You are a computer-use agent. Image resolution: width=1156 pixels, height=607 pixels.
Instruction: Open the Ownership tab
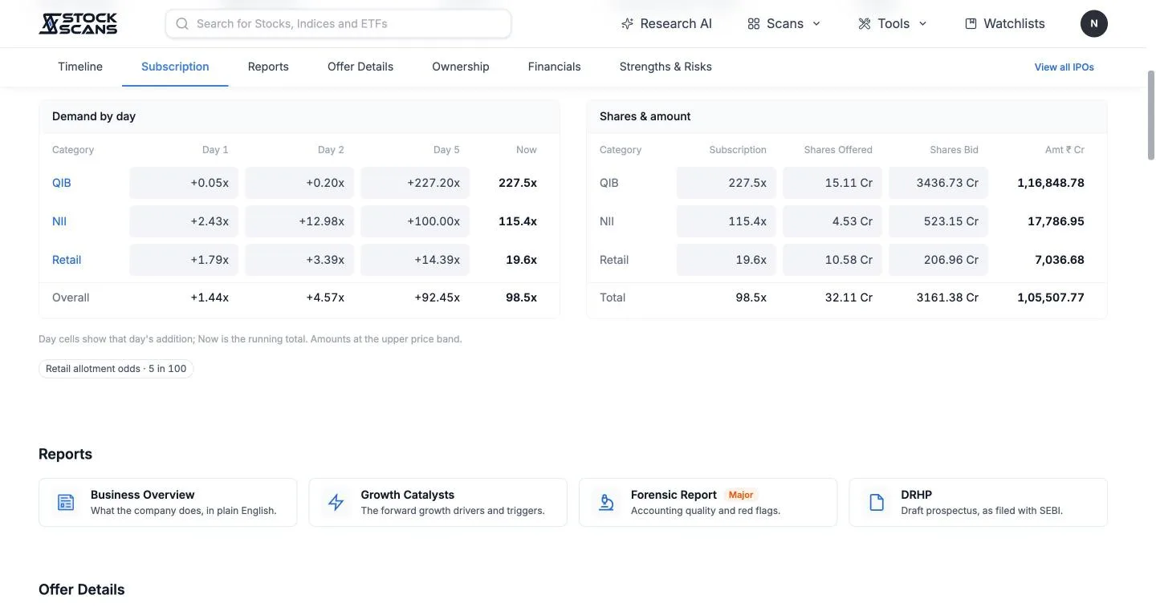[461, 67]
